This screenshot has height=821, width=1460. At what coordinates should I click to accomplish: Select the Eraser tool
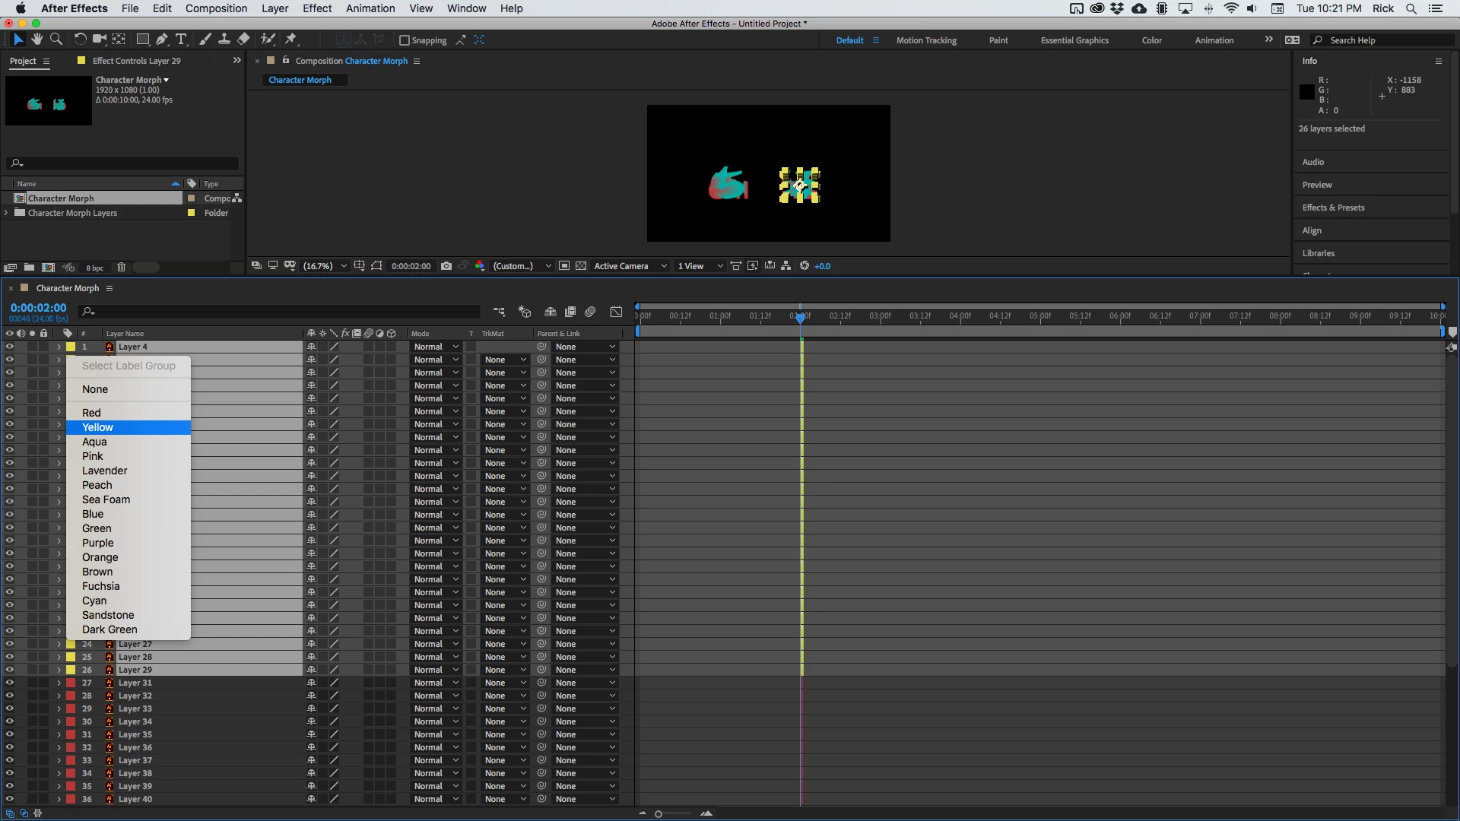243,40
